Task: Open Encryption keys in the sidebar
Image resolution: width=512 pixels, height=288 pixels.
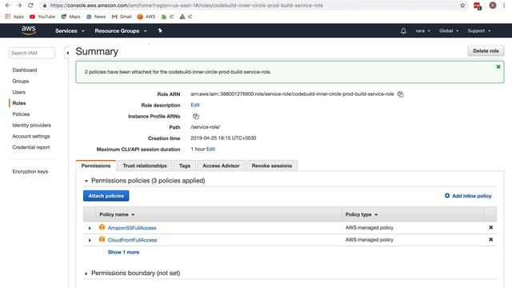Action: [x=30, y=171]
